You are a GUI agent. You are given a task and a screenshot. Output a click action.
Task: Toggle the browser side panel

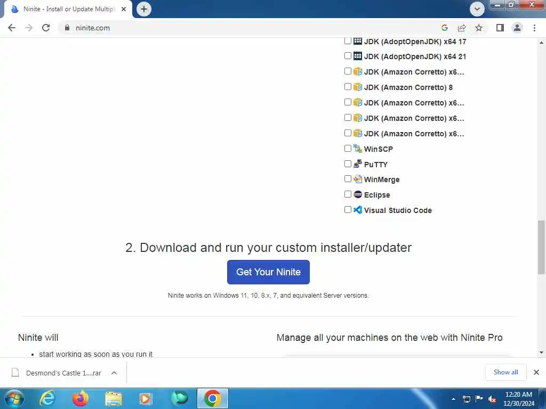click(500, 28)
